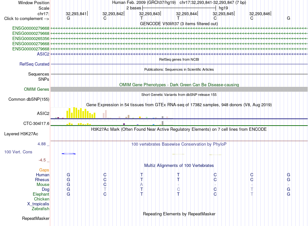
Task: Select the X_tropicalis alignment row label
Action: [38, 204]
